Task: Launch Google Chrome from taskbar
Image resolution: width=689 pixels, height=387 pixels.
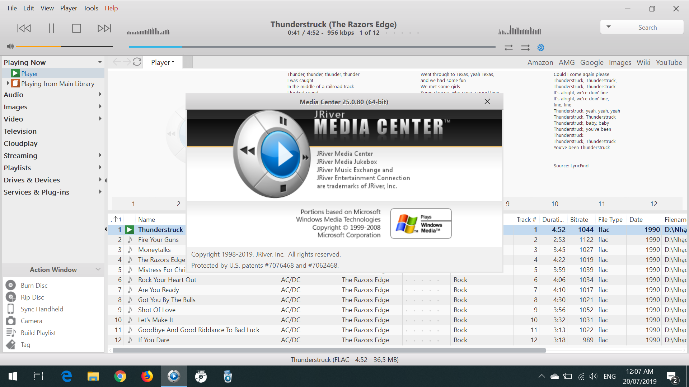Action: [x=120, y=376]
